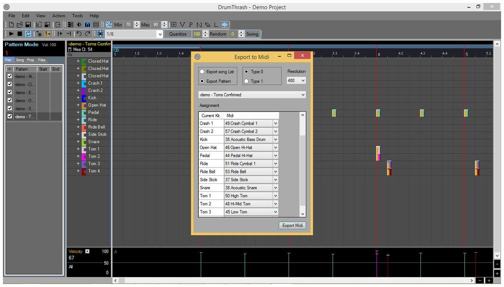
Task: Click the Export Midi button
Action: pyautogui.click(x=292, y=225)
